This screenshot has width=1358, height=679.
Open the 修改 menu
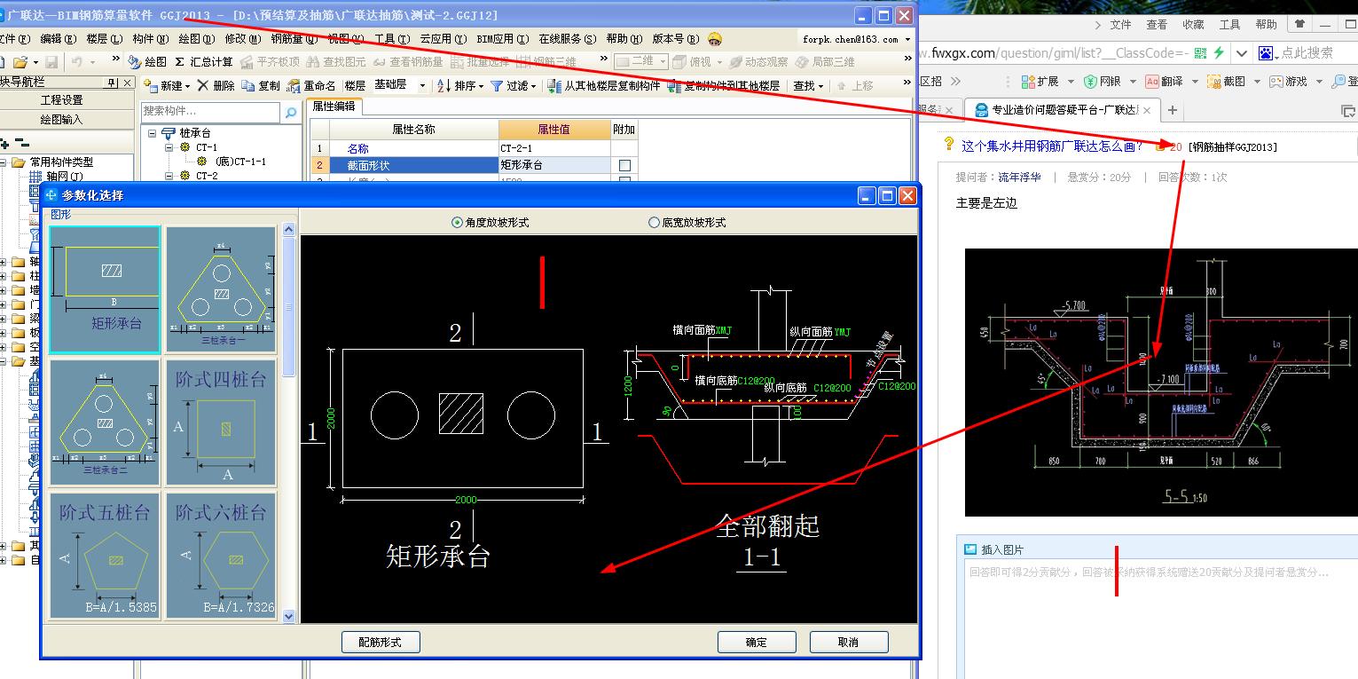point(242,39)
